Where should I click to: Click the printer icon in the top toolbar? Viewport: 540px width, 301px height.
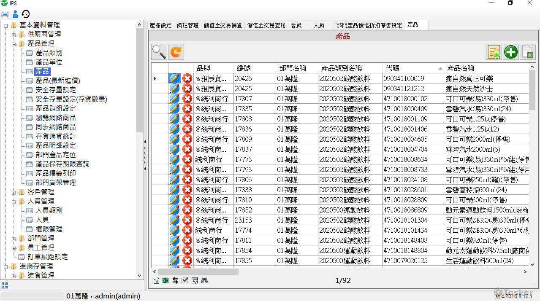pyautogui.click(x=5, y=14)
